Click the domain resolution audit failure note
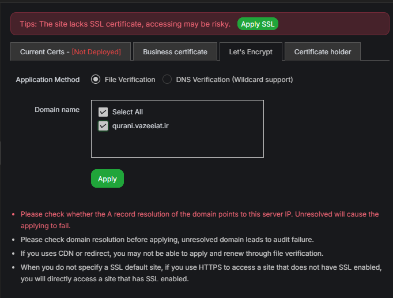 [167, 239]
